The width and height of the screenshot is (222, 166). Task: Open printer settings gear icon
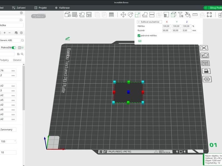click(21, 13)
